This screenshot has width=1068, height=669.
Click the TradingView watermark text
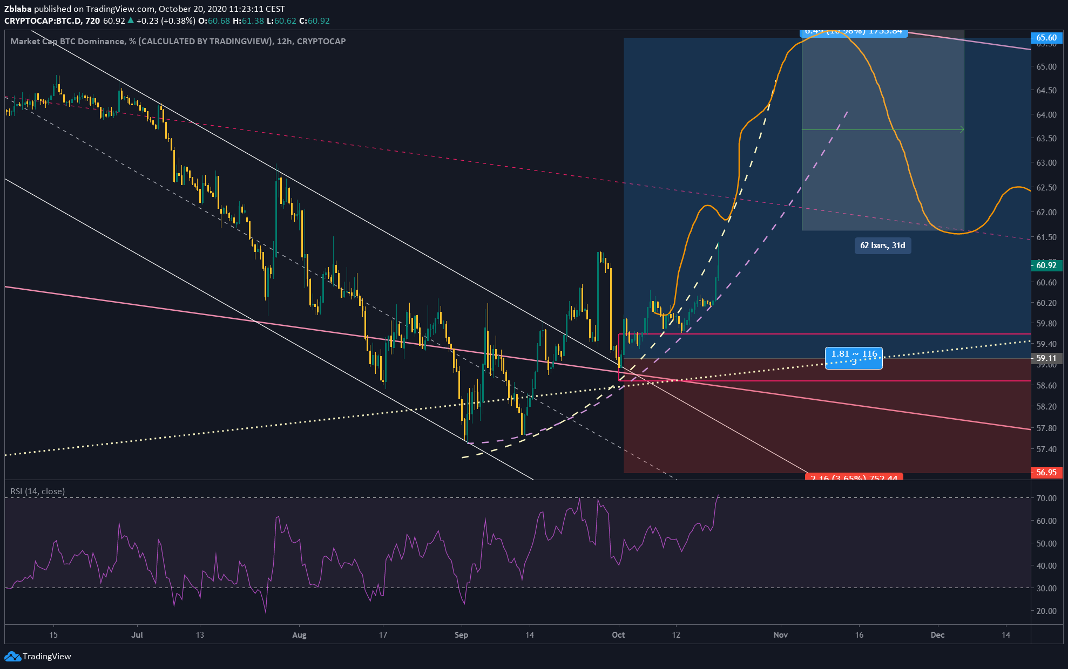(x=46, y=657)
